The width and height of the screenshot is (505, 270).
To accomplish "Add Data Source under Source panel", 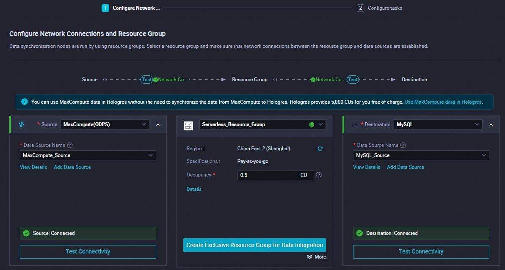I will click(72, 167).
